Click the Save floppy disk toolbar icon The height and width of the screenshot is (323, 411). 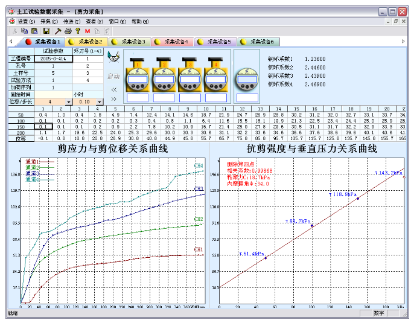tap(45, 30)
